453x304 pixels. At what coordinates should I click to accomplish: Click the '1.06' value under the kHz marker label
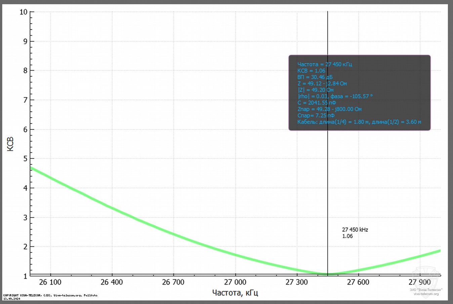click(x=347, y=236)
